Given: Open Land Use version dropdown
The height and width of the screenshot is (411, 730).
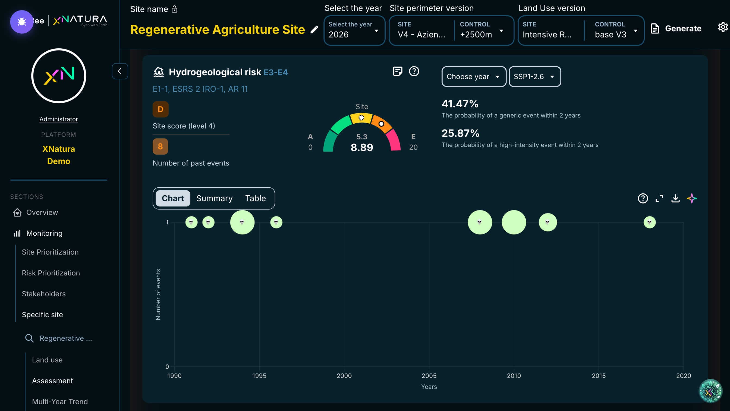Looking at the screenshot, I should click(x=581, y=30).
